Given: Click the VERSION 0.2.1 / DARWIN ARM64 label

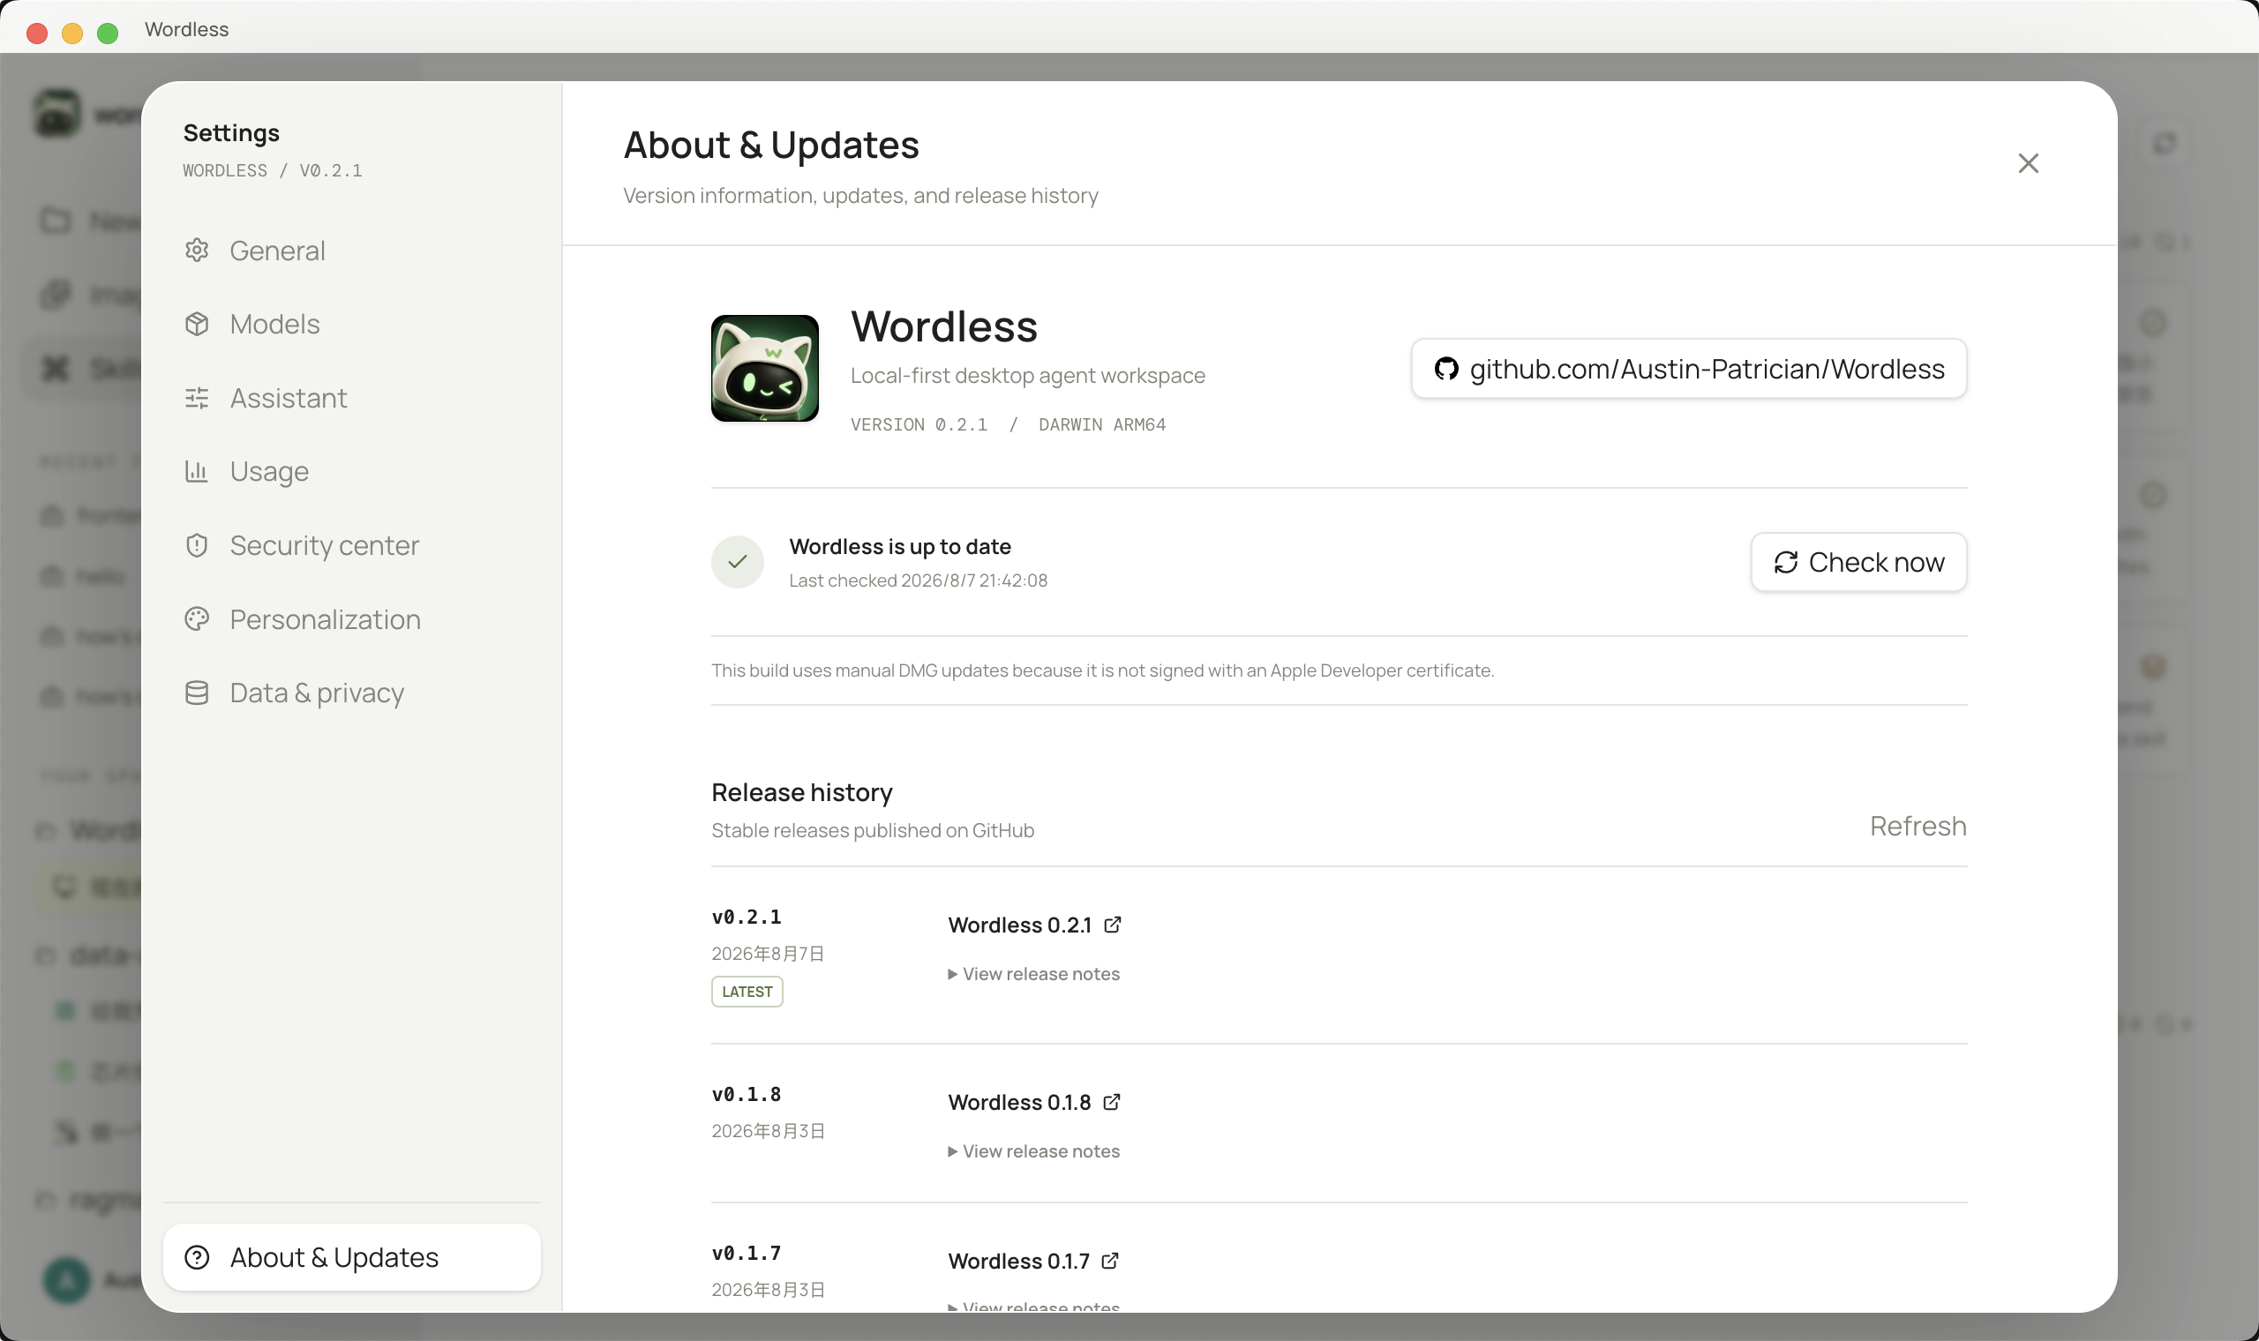Looking at the screenshot, I should [1009, 424].
